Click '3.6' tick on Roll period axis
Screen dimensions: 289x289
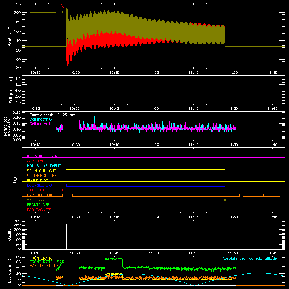pyautogui.click(x=18, y=102)
